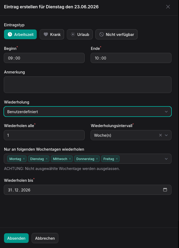Viewport: 179px width, 248px height.
Task: Click the dialog title Eintrag erstellen
Action: pos(51,7)
